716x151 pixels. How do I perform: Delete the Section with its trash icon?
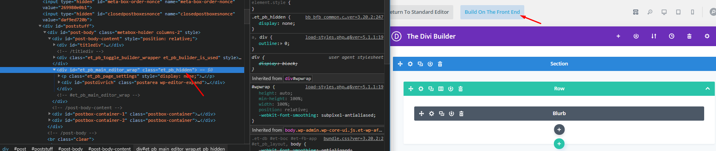(440, 64)
